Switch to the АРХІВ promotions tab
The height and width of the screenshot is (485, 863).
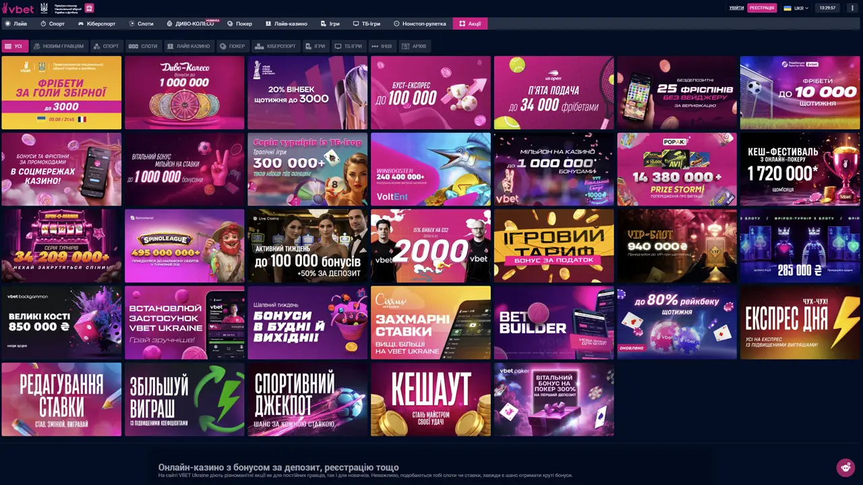414,46
